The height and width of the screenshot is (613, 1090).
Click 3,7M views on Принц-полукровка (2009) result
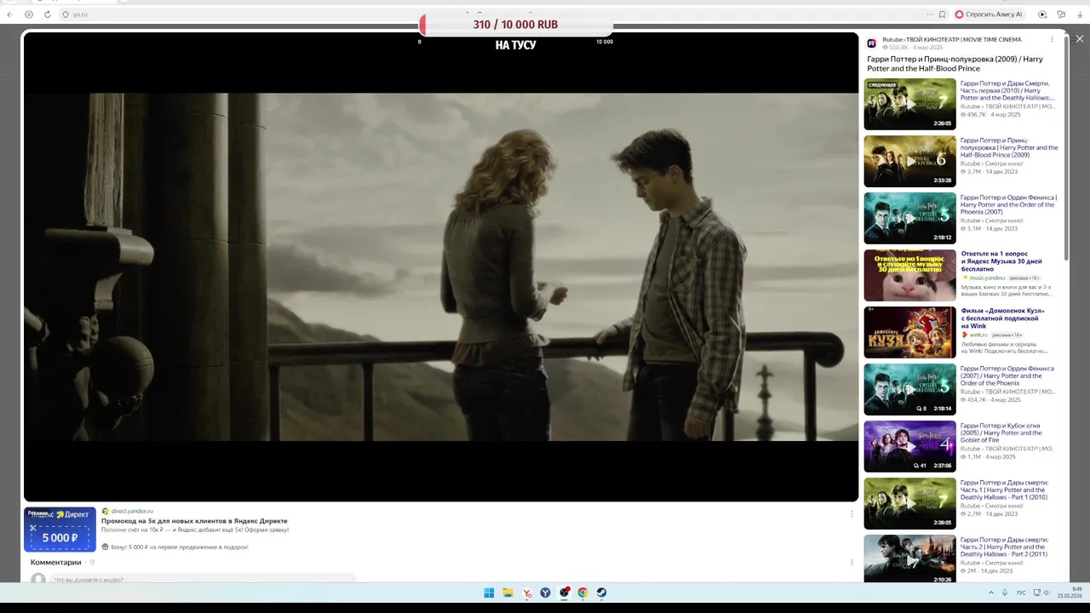point(971,171)
